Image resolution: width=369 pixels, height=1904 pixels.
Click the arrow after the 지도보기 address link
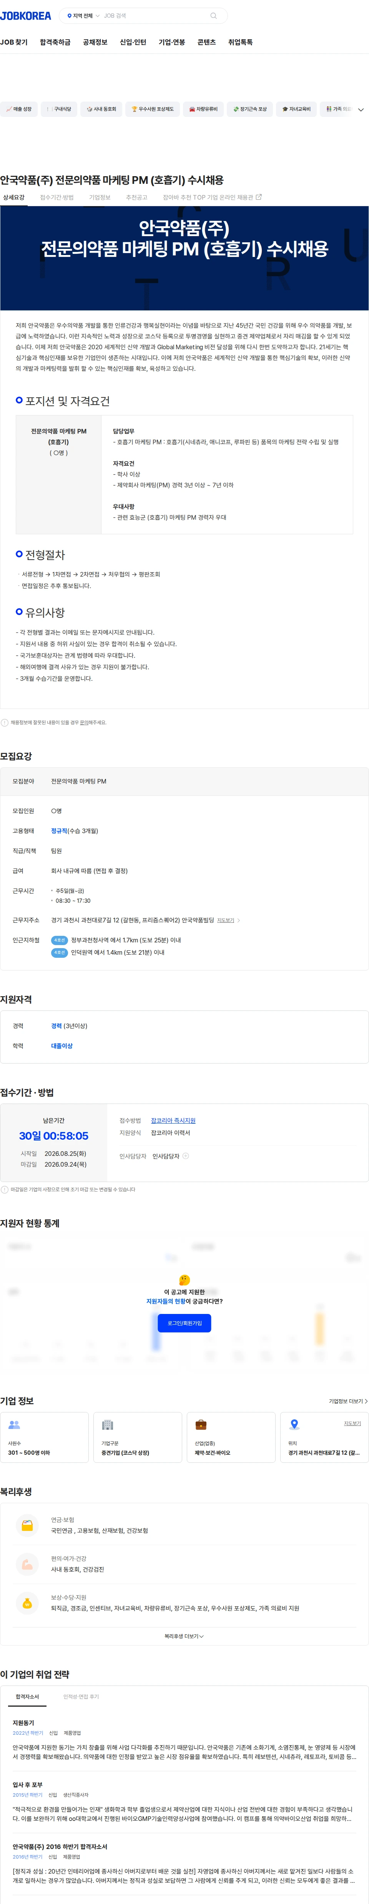click(x=238, y=920)
